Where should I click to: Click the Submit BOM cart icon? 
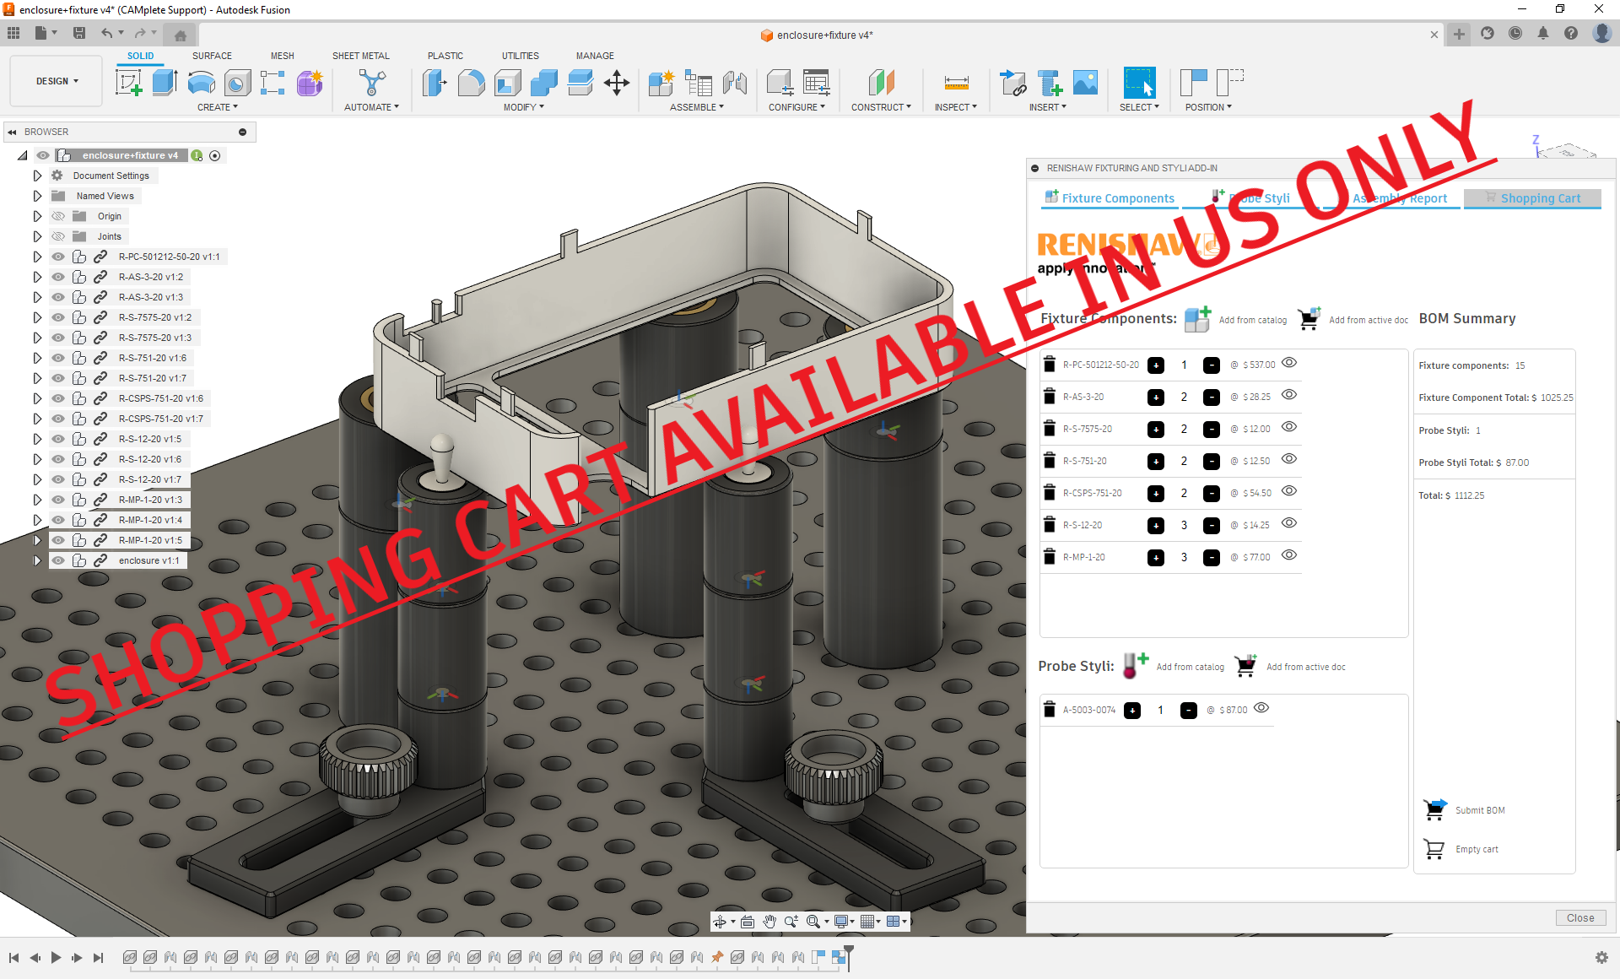[1434, 809]
